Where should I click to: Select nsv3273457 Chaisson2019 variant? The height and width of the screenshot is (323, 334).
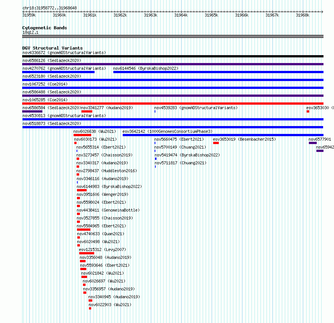(x=104, y=155)
